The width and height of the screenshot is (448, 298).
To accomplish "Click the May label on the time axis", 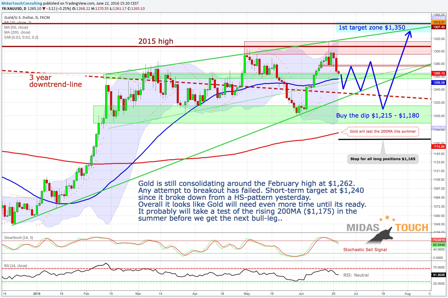I will pyautogui.click(x=247, y=294).
